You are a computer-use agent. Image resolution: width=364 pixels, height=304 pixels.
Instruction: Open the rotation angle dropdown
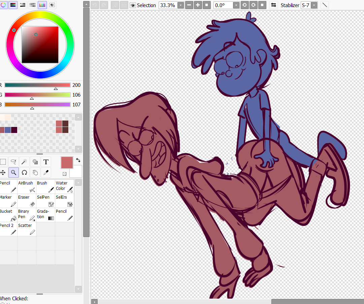point(236,5)
